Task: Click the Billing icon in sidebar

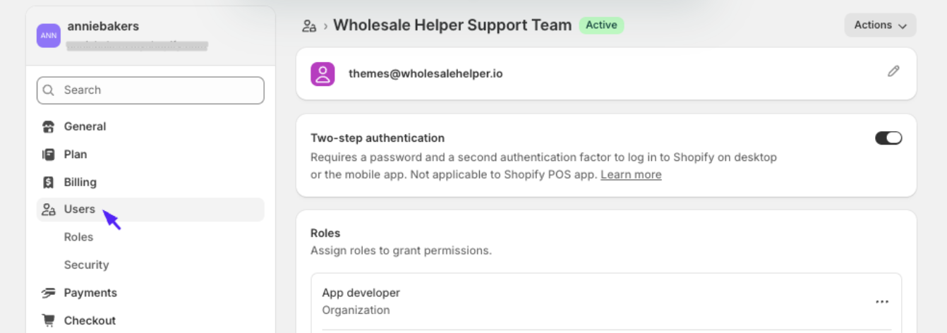Action: pos(48,182)
